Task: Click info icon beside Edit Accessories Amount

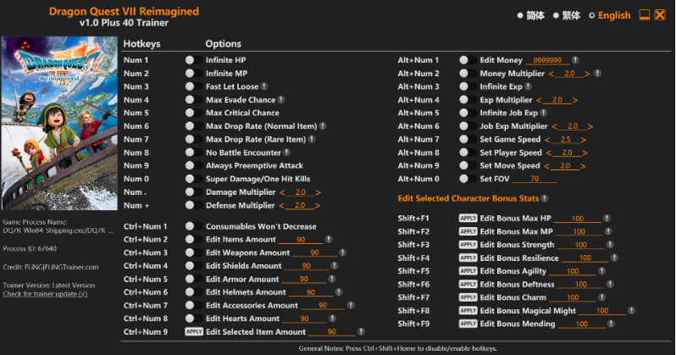Action: click(351, 305)
